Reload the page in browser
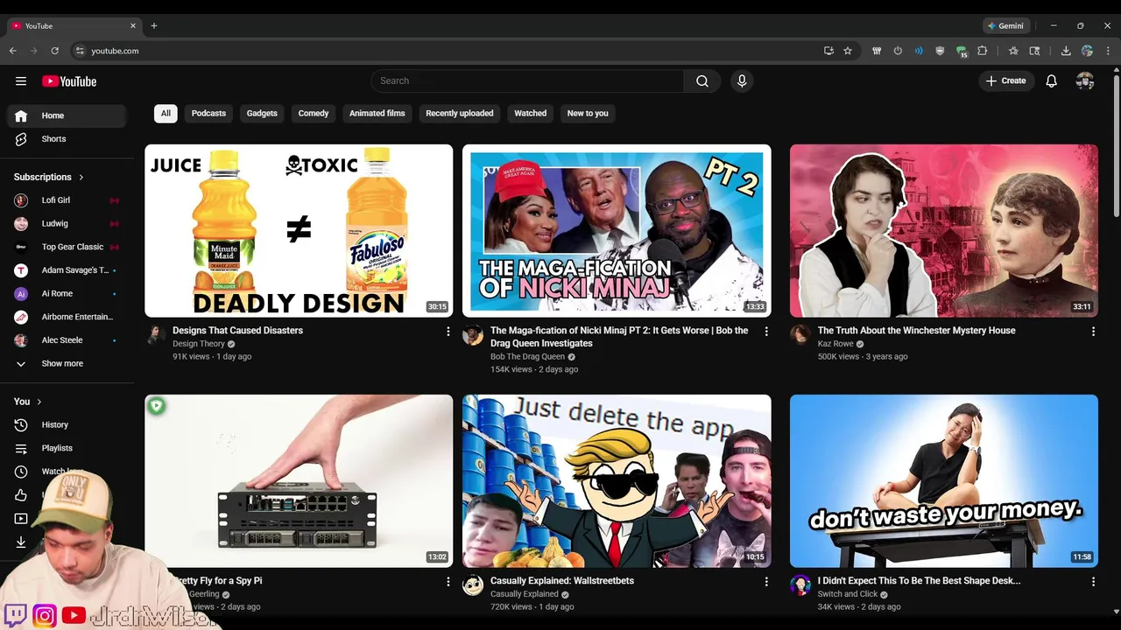 [54, 51]
